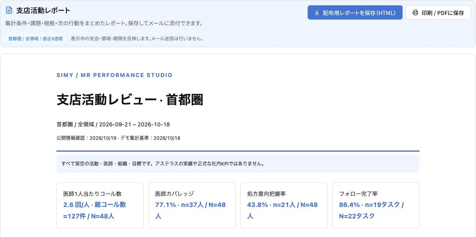This screenshot has height=237, width=476.
Task: Click the 首都圏 / 全領域 / 直近4週間 filter tag
Action: coord(36,39)
